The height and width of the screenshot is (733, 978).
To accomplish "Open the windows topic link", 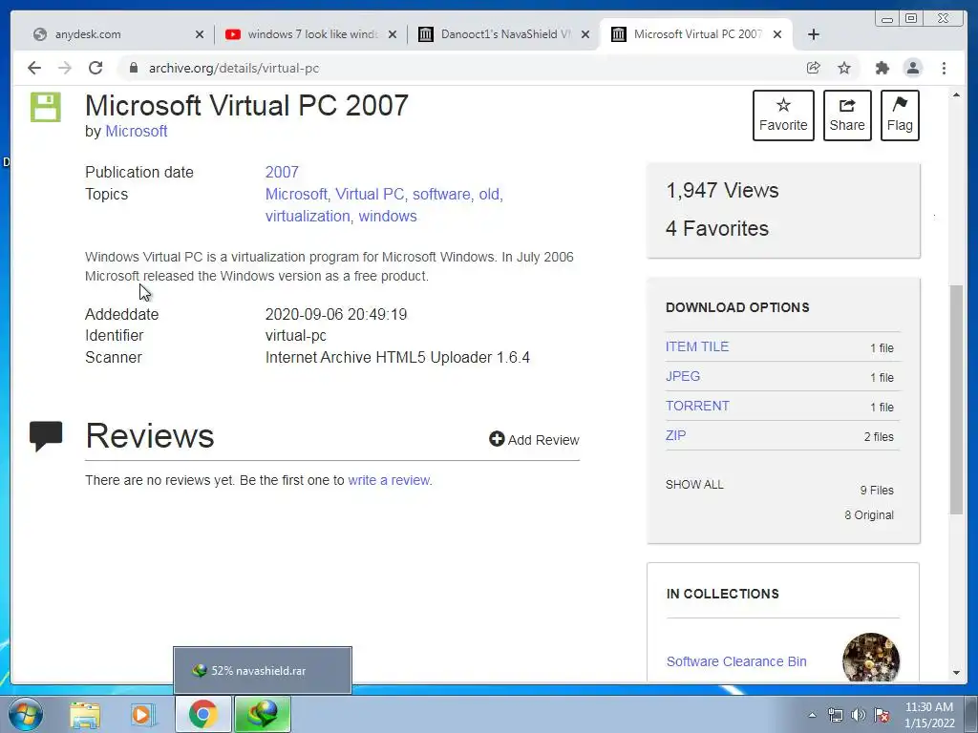I will (388, 217).
